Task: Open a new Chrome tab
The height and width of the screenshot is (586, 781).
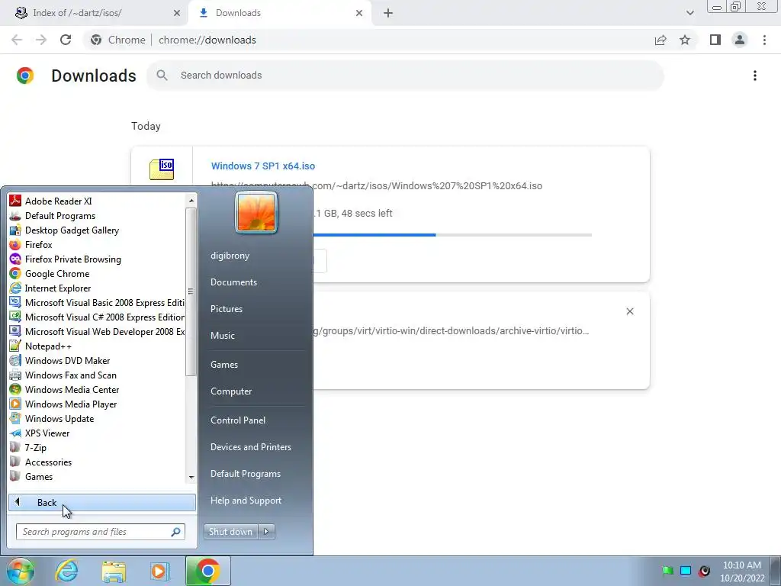Action: click(388, 13)
